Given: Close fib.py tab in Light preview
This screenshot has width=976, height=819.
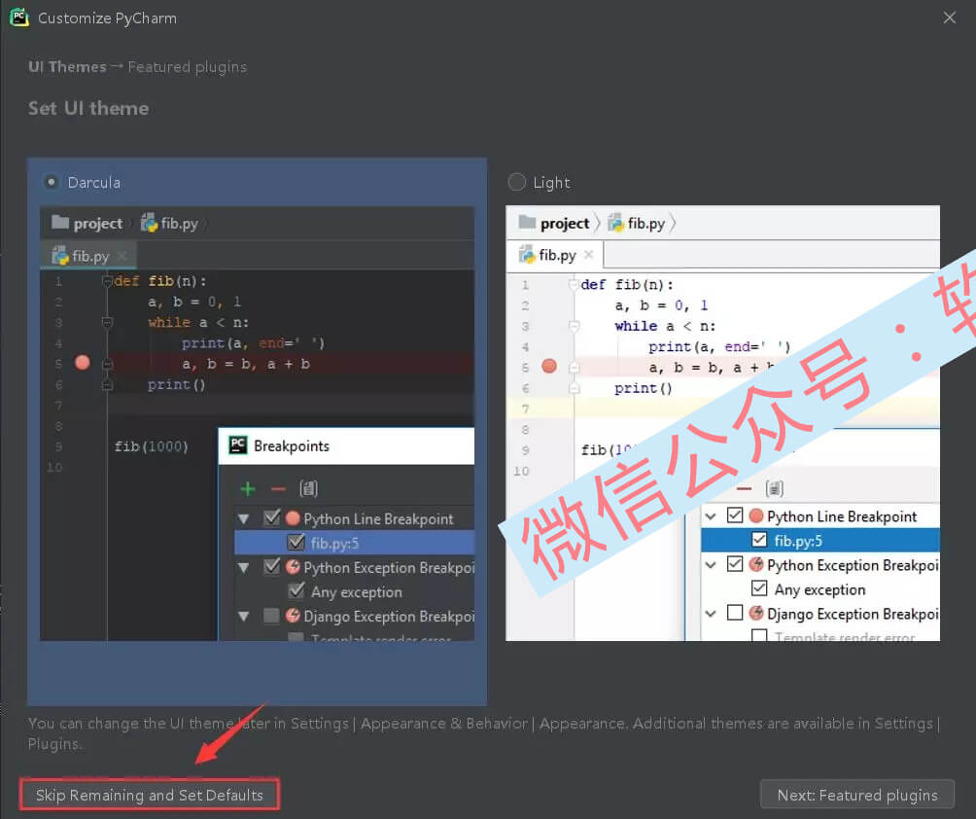Looking at the screenshot, I should click(589, 254).
